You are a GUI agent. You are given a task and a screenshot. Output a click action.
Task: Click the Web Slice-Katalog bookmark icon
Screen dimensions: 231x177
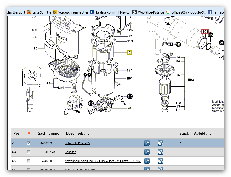[134, 12]
